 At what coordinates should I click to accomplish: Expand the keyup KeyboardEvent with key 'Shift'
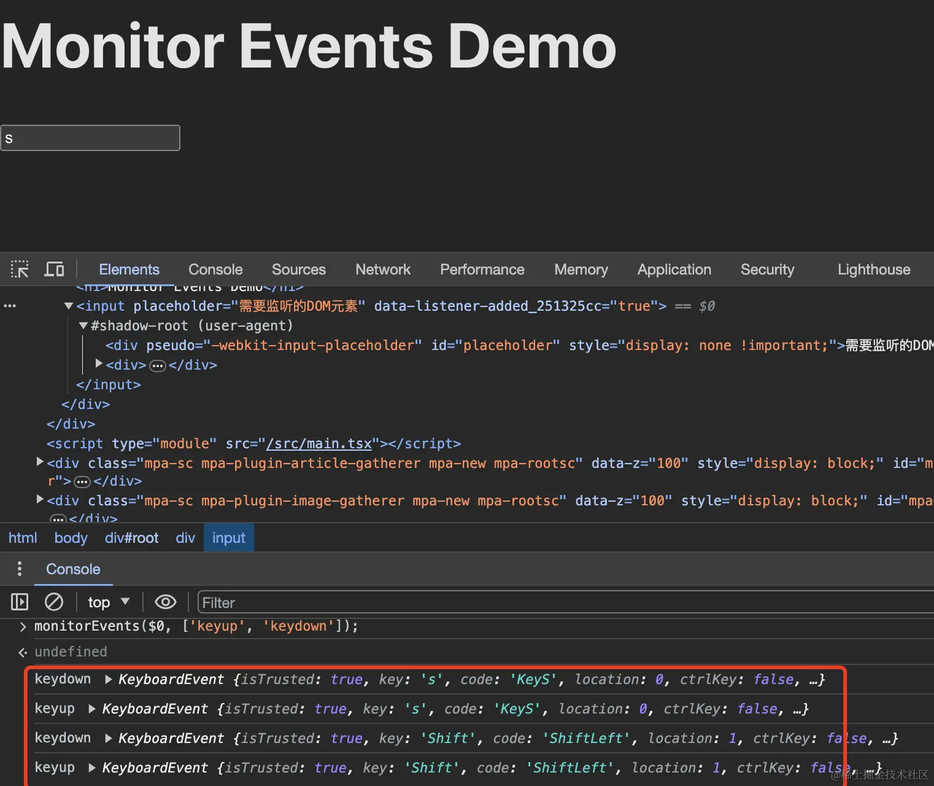tap(92, 768)
